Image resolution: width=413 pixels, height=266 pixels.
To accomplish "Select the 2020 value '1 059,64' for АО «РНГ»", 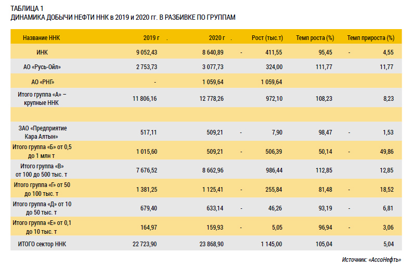I will (x=213, y=82).
